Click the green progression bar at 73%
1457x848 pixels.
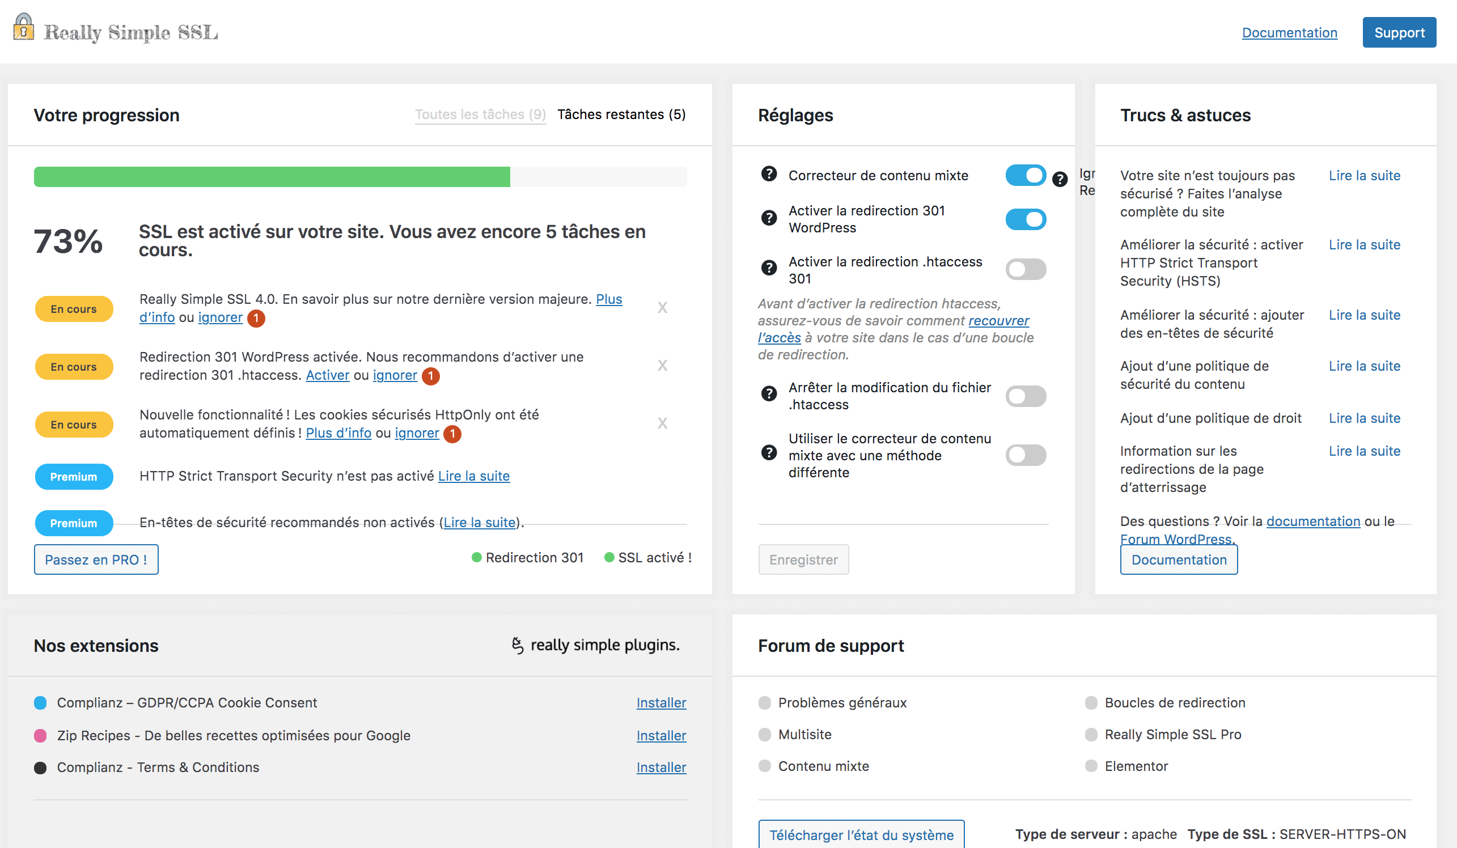pyautogui.click(x=272, y=176)
